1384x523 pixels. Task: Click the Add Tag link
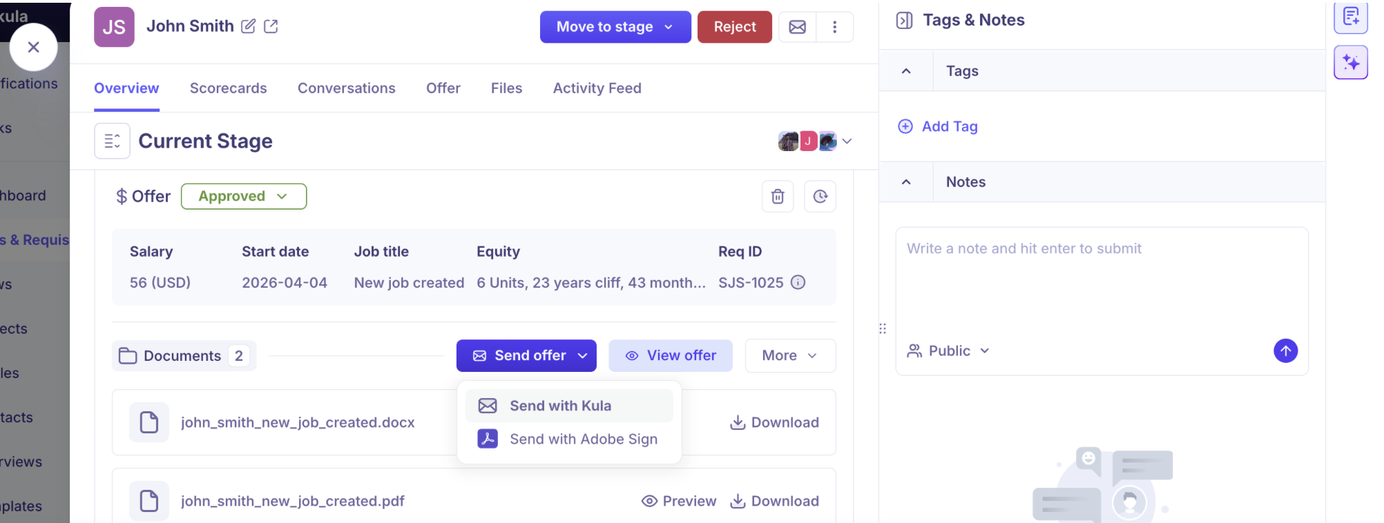coord(949,126)
